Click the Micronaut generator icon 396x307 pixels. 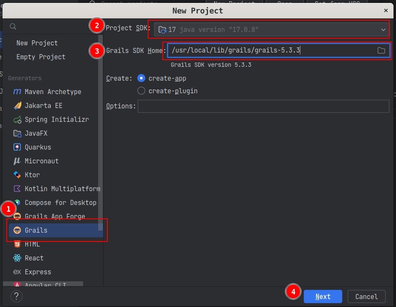click(x=17, y=161)
